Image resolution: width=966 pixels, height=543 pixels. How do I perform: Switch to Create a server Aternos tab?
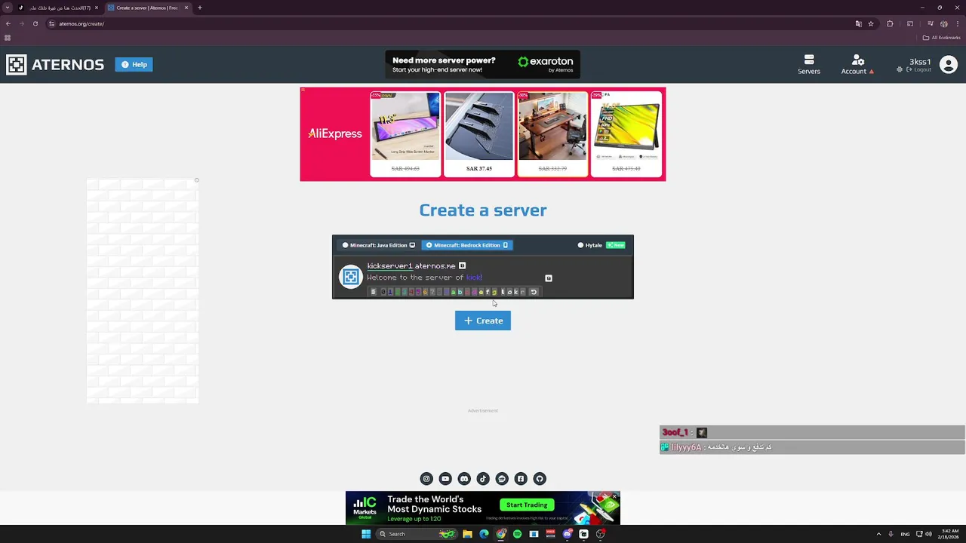click(x=147, y=8)
